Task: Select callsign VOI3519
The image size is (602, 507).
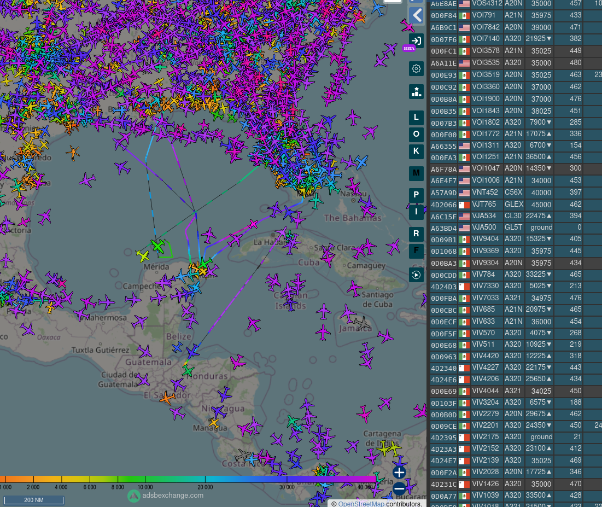Action: tap(486, 75)
